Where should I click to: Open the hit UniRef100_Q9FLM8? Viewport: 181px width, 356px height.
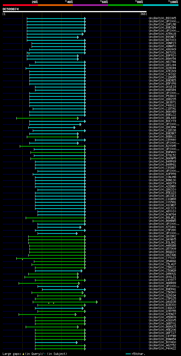[x=162, y=24]
